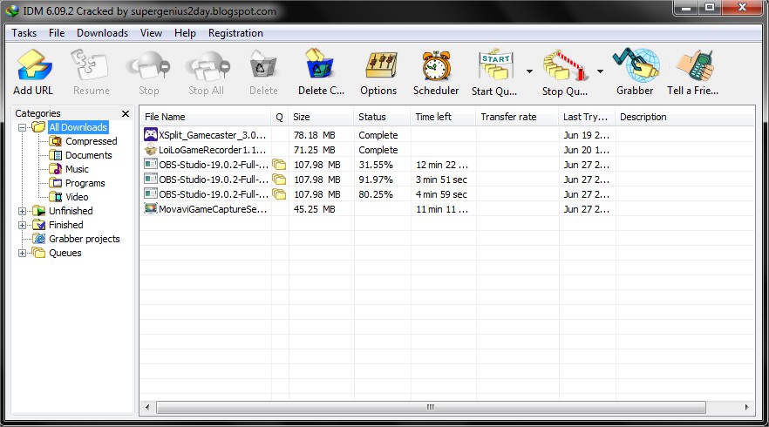
Task: Click the Resume toolbar icon
Action: tap(90, 64)
